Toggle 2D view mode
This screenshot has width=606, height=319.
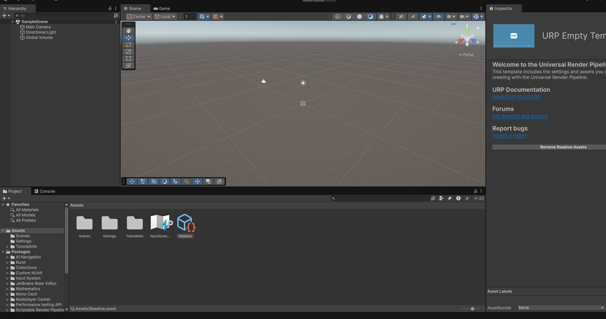[x=401, y=17]
